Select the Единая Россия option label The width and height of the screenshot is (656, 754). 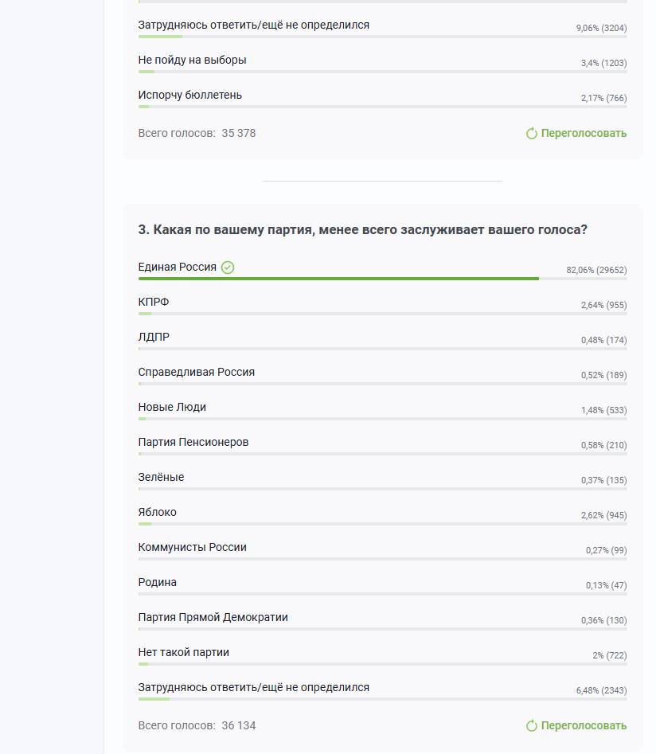click(x=177, y=267)
